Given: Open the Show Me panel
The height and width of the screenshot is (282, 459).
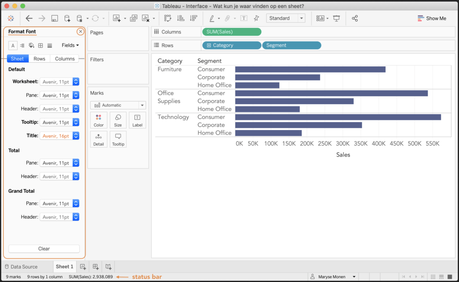Looking at the screenshot, I should coord(432,18).
